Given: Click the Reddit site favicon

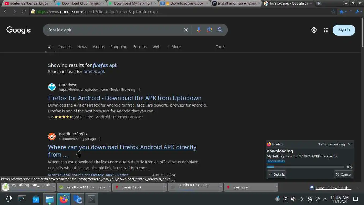Looking at the screenshot, I should tap(52, 136).
